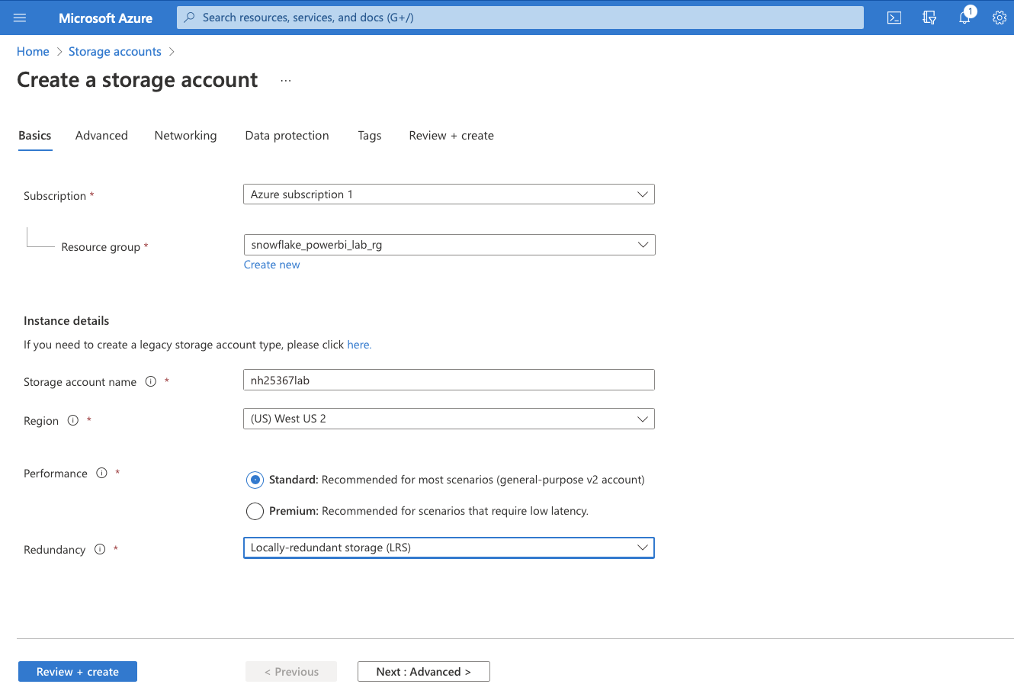The image size is (1014, 697).
Task: Open portal settings gear
Action: 1000,18
